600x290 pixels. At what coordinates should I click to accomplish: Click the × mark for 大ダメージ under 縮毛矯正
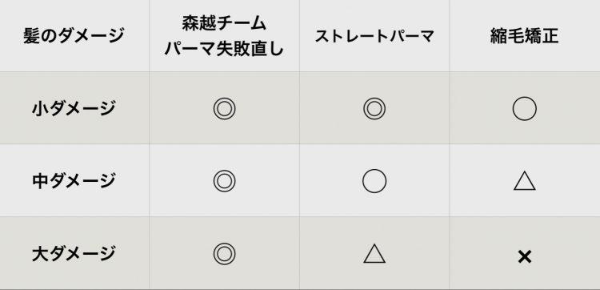click(525, 256)
